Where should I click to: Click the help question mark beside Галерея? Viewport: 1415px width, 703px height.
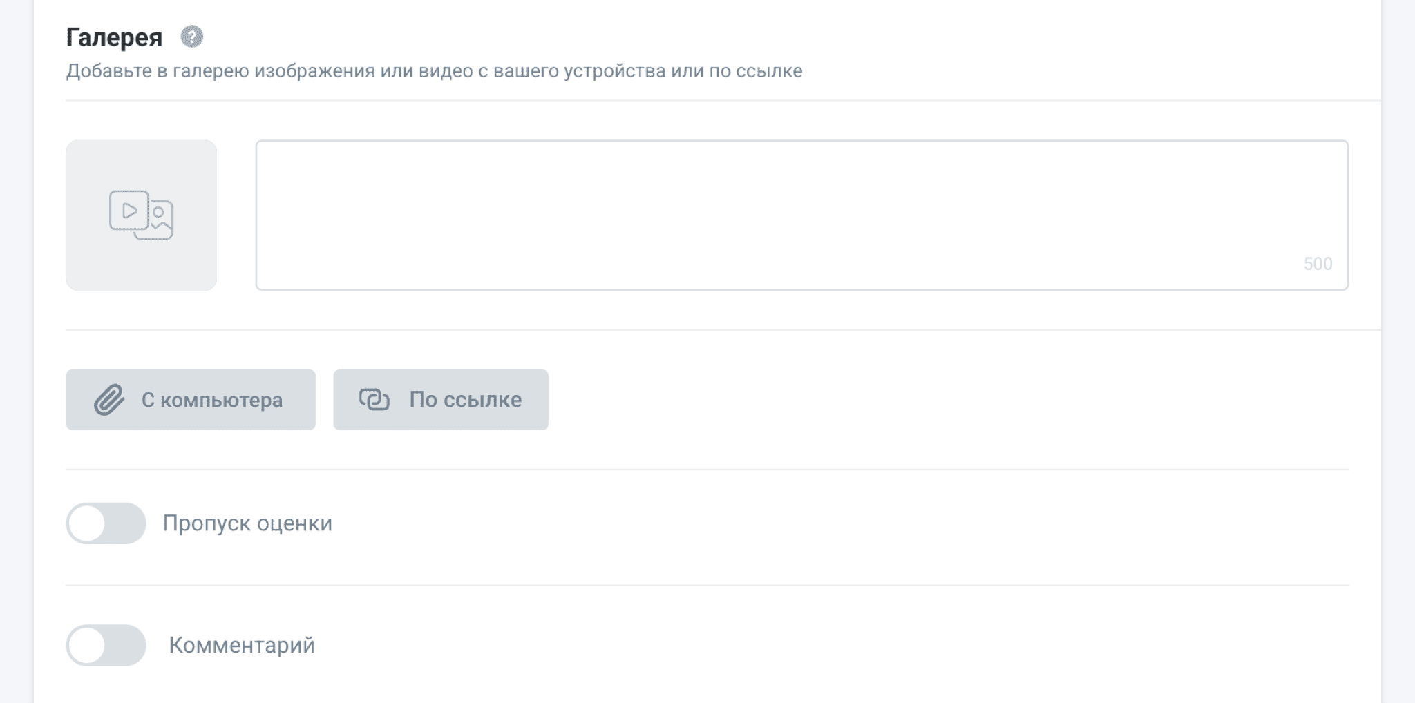[191, 37]
